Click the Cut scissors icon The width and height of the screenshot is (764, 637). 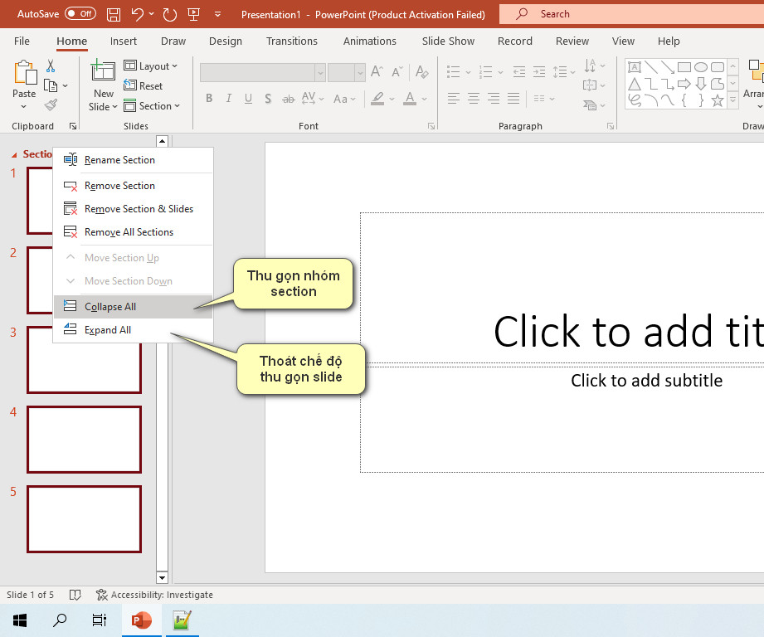pos(51,66)
